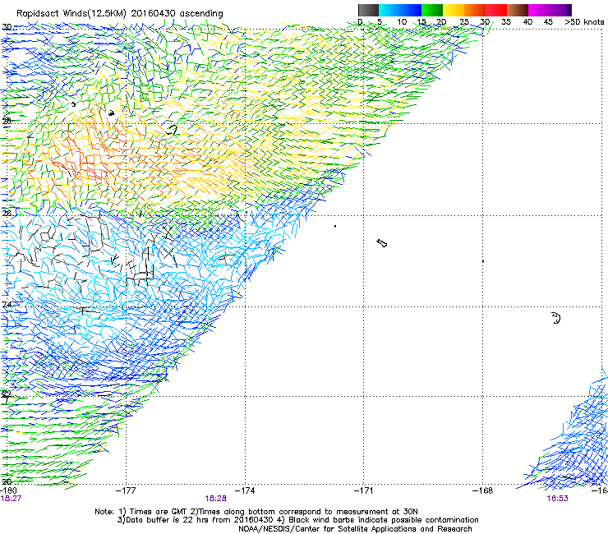This screenshot has width=608, height=534.
Task: Click the longitude label -180
Action: click(x=8, y=490)
